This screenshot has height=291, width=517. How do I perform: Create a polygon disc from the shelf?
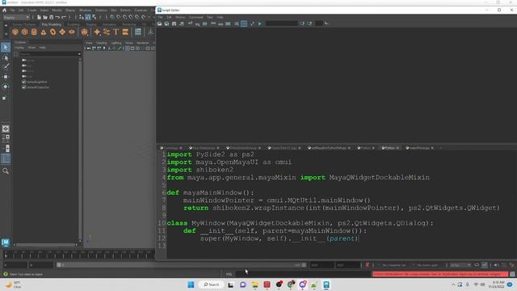[72, 32]
